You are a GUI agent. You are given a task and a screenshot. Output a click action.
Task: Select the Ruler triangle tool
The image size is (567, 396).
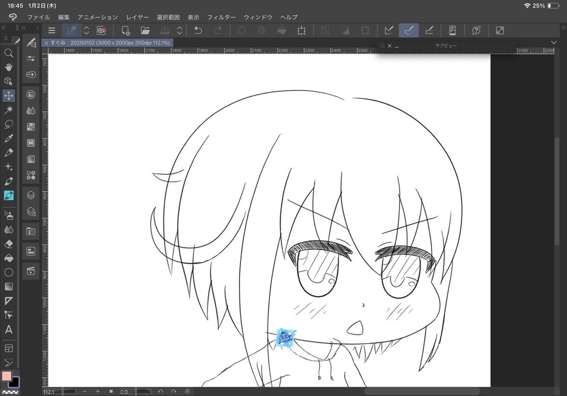click(x=9, y=301)
